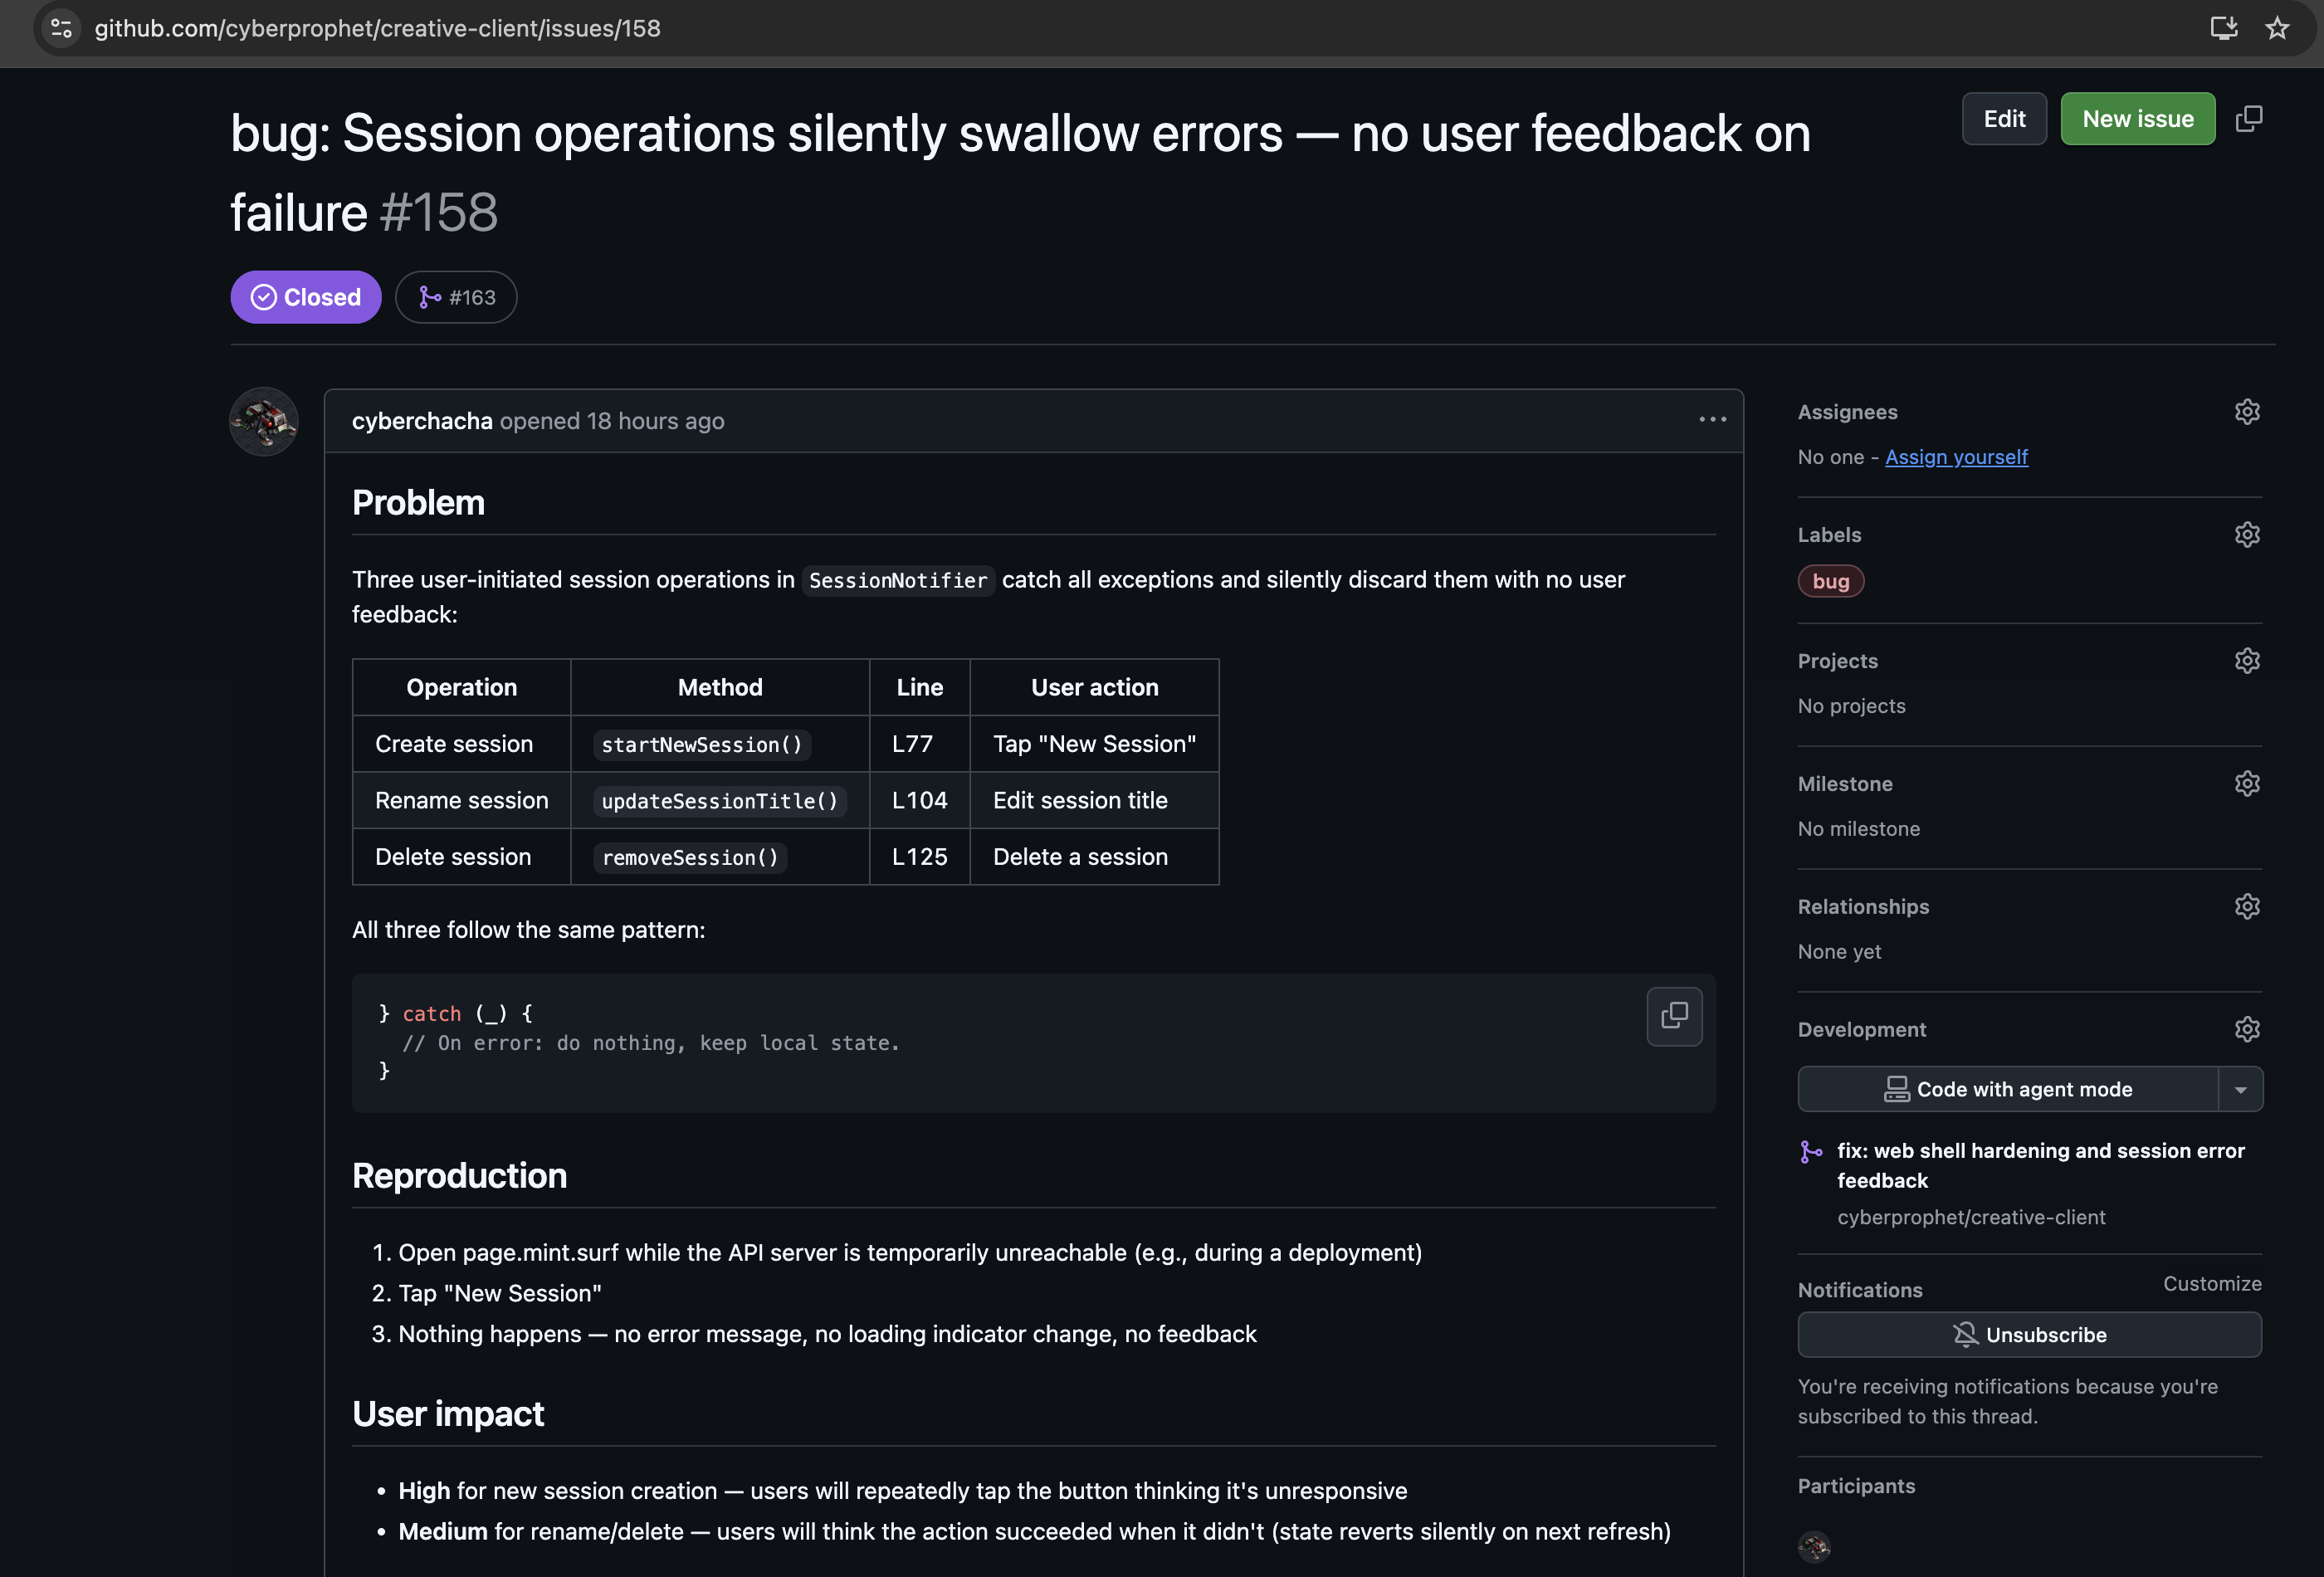Click the Projects gear icon
Screen dimensions: 2324x1577
[2247, 661]
